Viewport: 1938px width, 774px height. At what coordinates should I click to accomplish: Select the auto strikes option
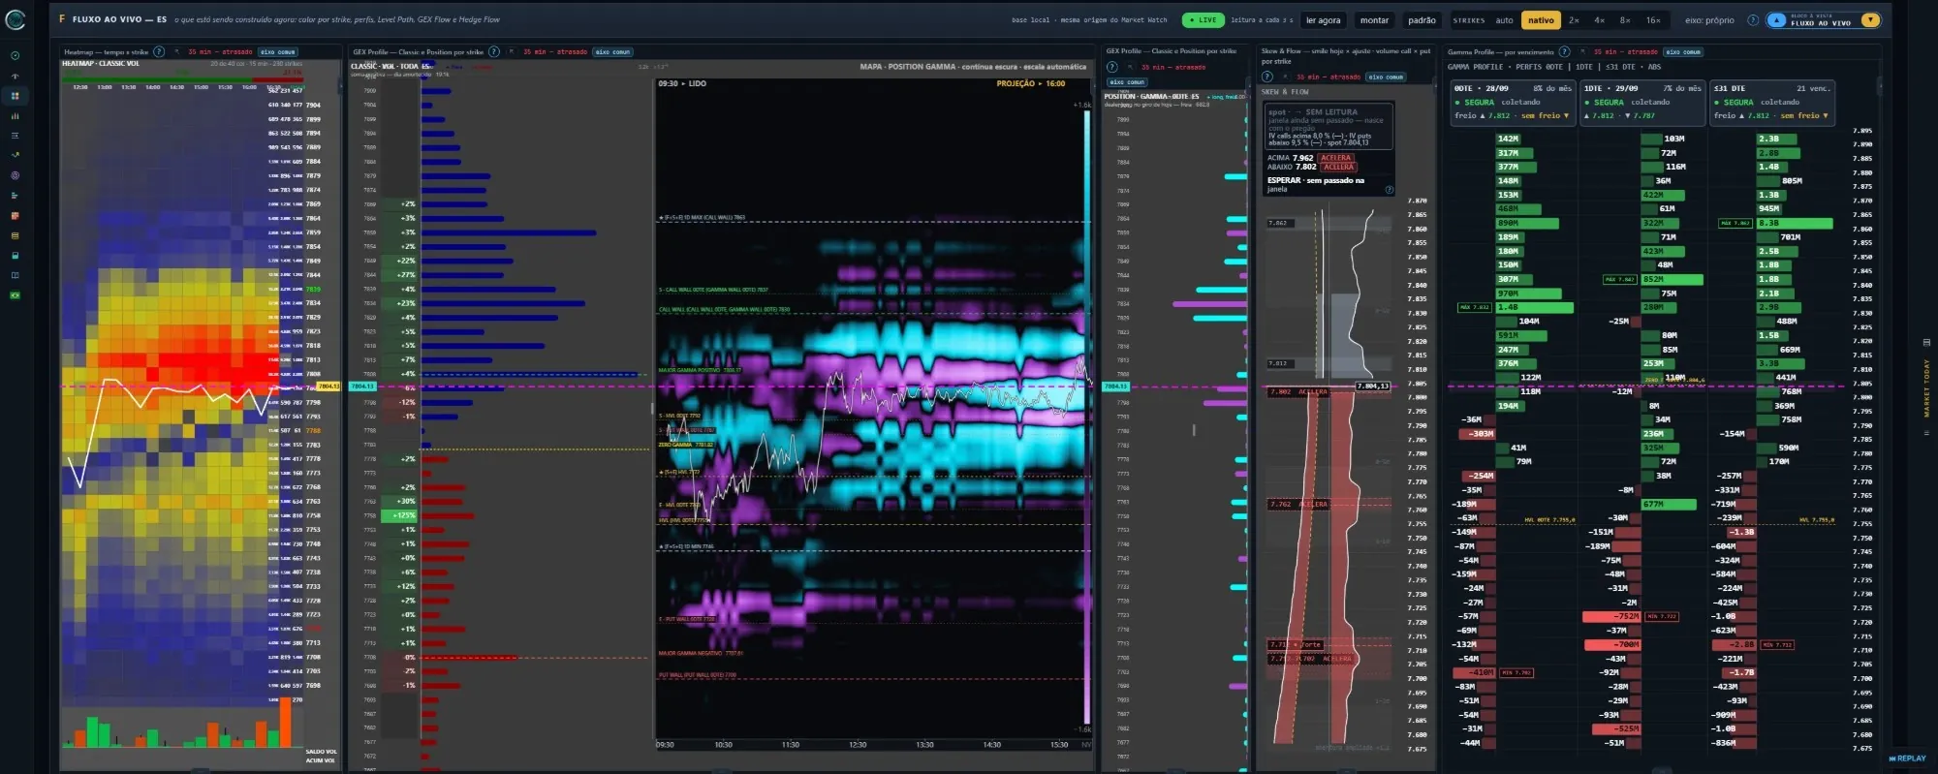tap(1504, 20)
